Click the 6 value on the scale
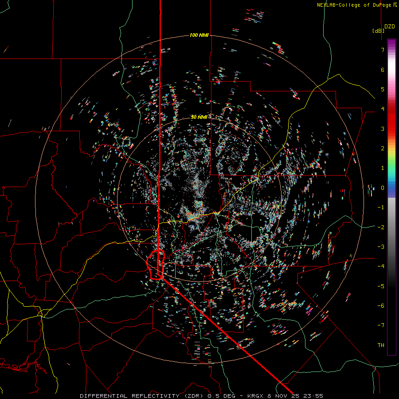399x399 pixels. click(x=383, y=70)
